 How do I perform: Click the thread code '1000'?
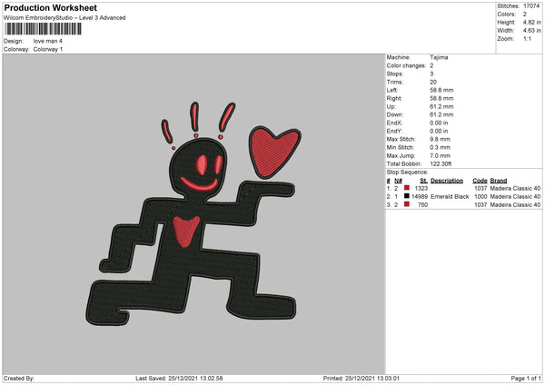point(481,197)
